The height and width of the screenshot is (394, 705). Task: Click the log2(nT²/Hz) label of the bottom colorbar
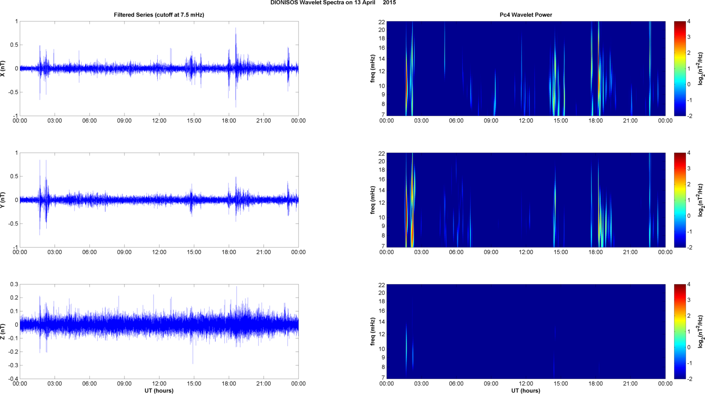[701, 331]
